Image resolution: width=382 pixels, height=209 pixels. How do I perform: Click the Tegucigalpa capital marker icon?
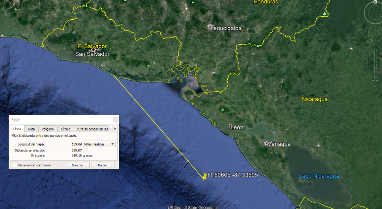coord(210,27)
